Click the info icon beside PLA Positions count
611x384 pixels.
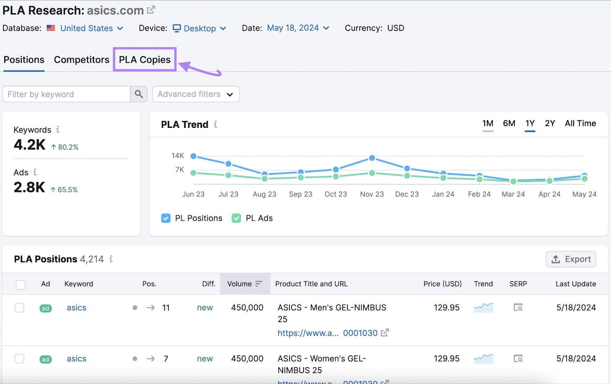tap(111, 259)
